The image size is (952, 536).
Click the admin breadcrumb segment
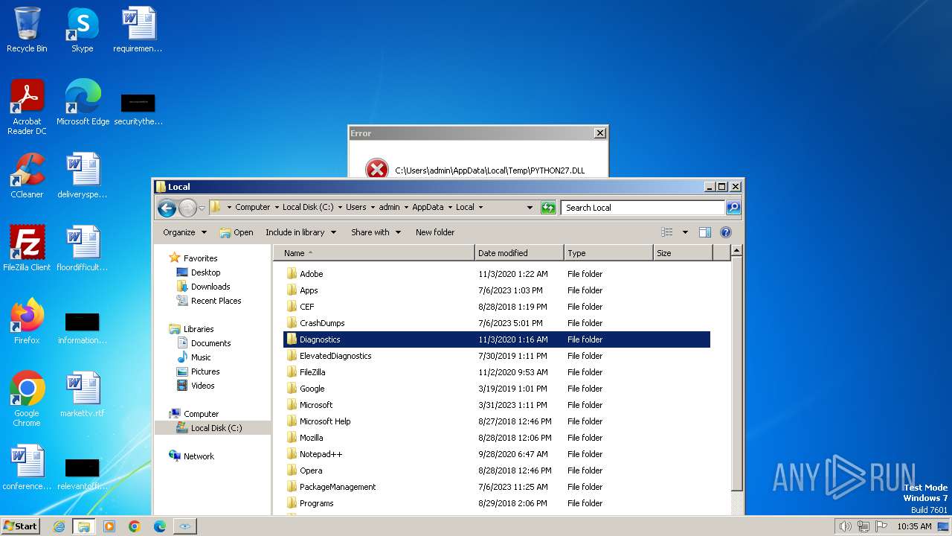click(389, 208)
